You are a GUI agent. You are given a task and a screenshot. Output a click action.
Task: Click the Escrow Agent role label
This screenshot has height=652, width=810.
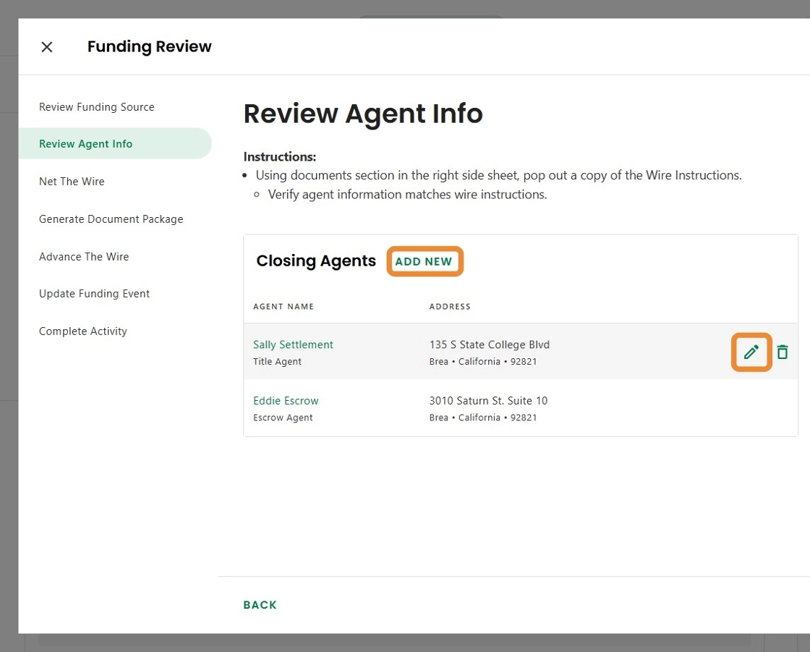(283, 418)
